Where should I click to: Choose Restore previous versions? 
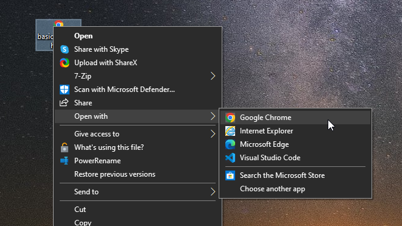[x=138, y=174]
